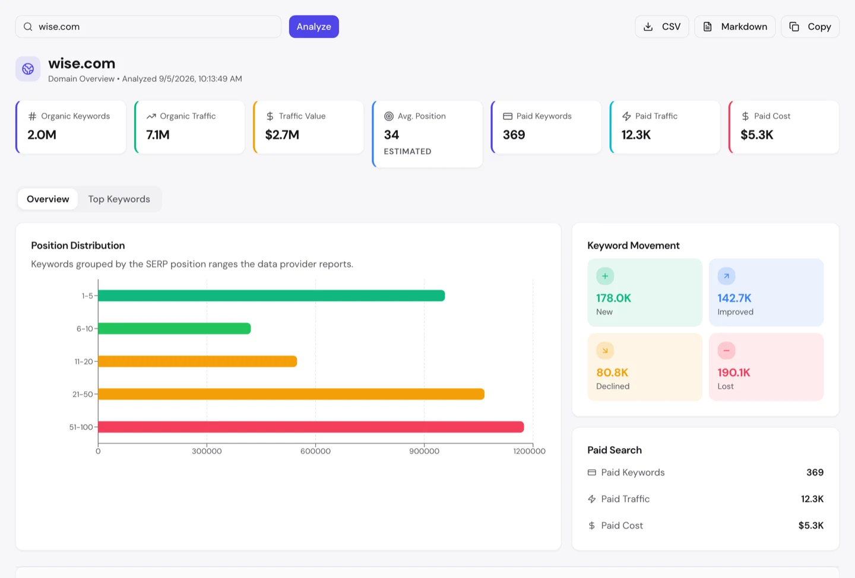Select the 6-10 position bar in chart
The height and width of the screenshot is (578, 855).
click(175, 328)
